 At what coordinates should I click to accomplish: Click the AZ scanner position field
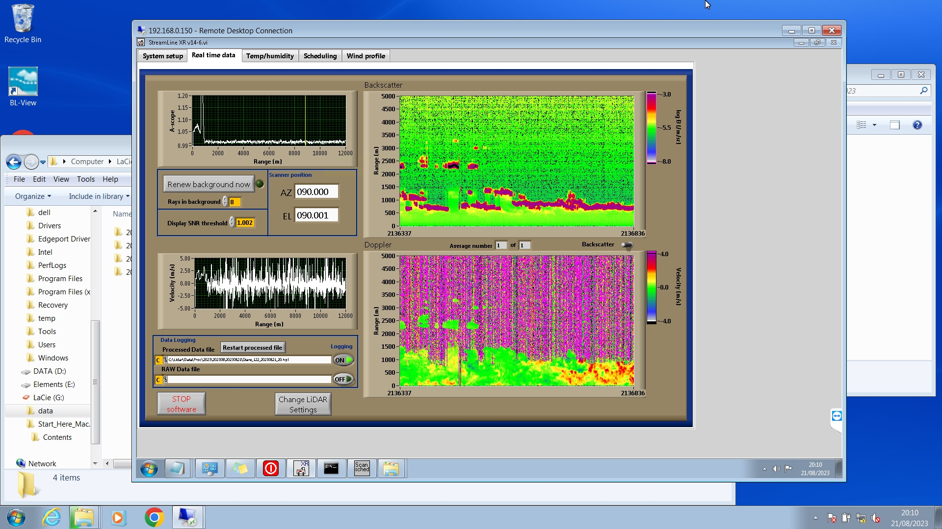[316, 192]
